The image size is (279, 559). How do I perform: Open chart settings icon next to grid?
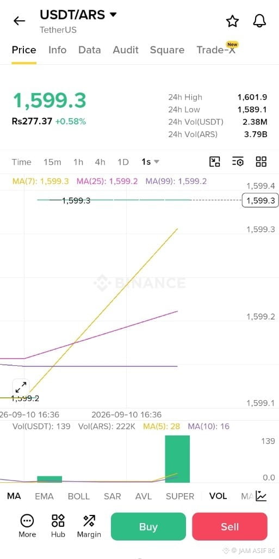pyautogui.click(x=238, y=162)
